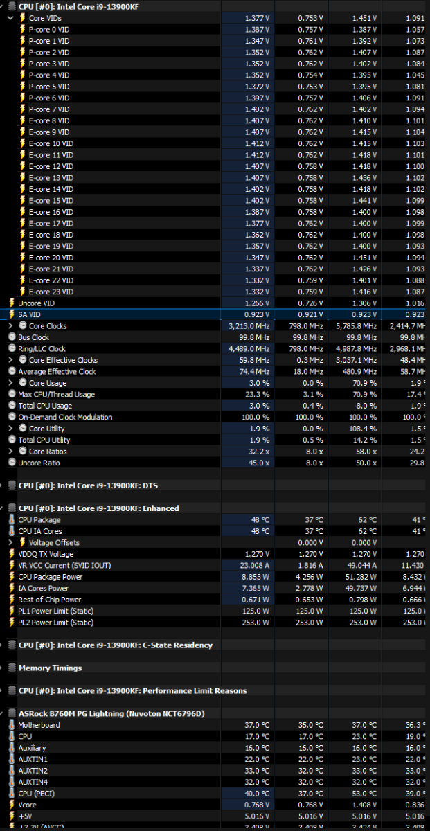
Task: Expand the Core Effective Clocks group
Action: [10, 360]
